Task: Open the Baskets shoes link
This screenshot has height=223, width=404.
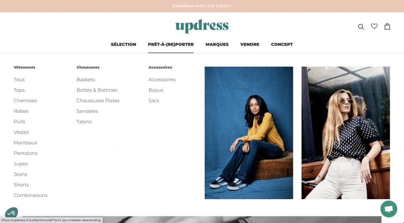Action: (86, 80)
